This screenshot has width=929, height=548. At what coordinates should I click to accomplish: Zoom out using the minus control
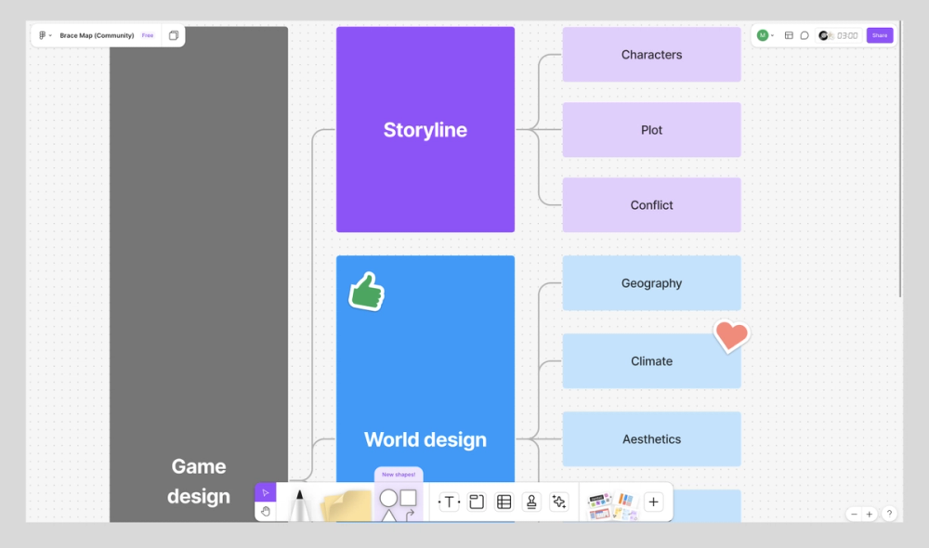(854, 513)
